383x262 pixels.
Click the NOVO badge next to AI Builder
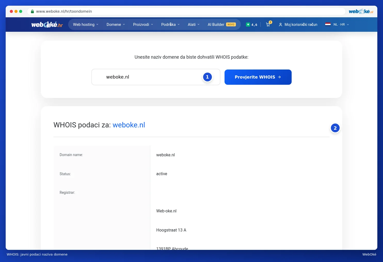pyautogui.click(x=231, y=25)
